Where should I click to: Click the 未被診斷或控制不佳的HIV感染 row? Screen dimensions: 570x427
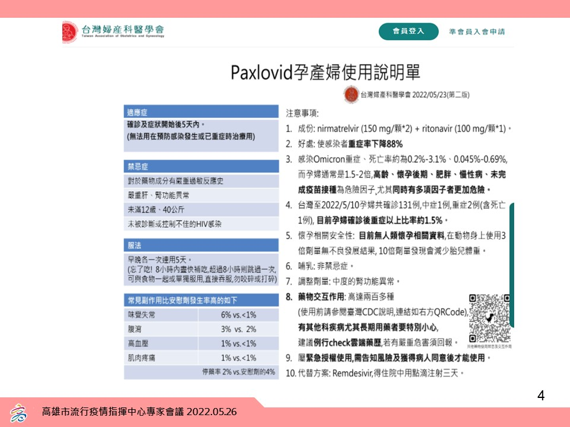coord(201,224)
